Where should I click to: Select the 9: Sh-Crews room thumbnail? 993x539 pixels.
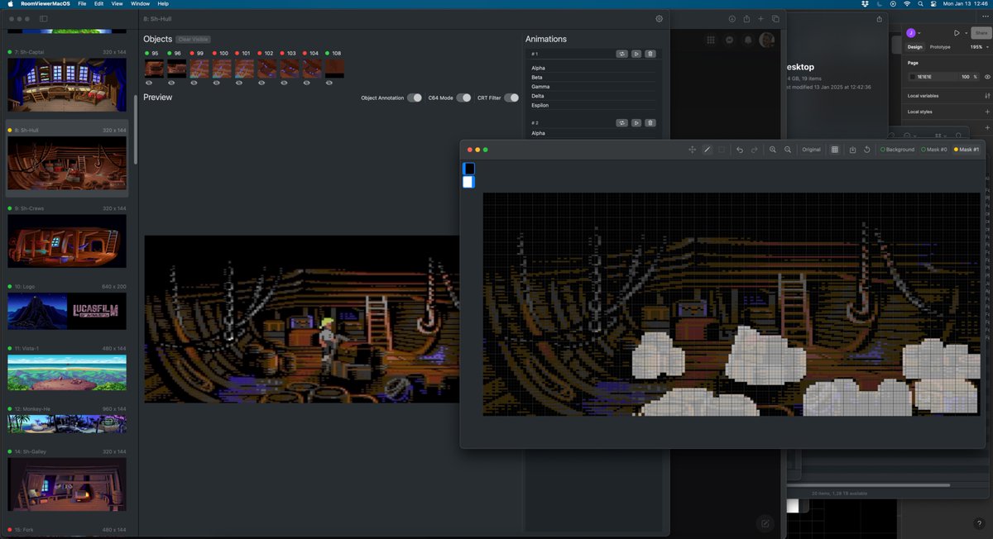(x=67, y=241)
